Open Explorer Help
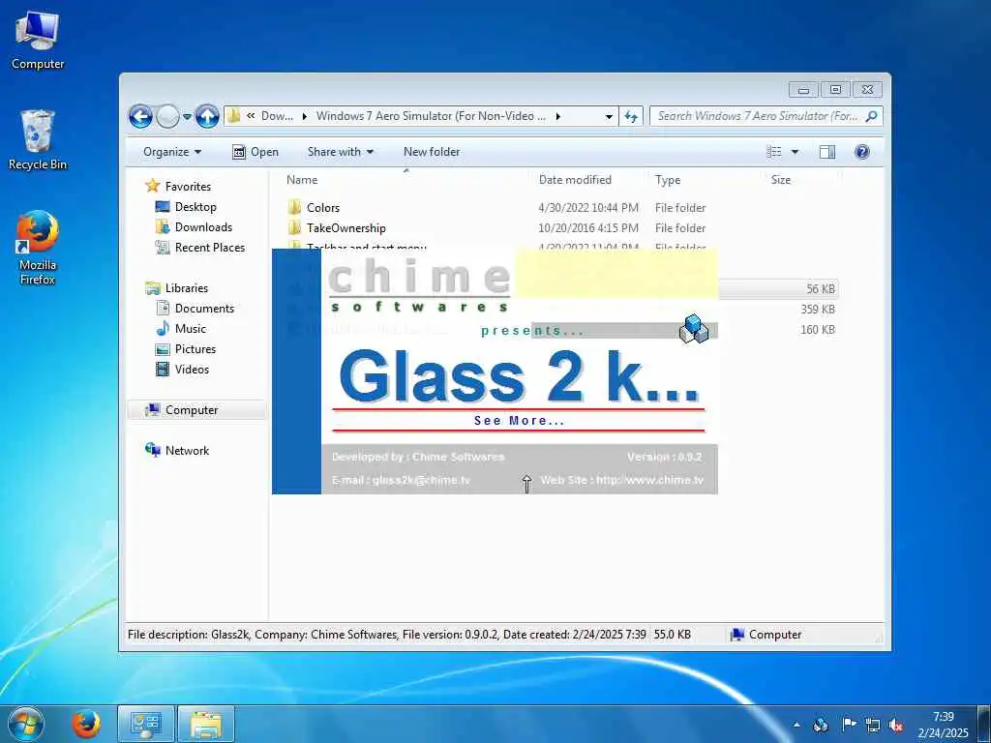The width and height of the screenshot is (991, 743). (862, 152)
